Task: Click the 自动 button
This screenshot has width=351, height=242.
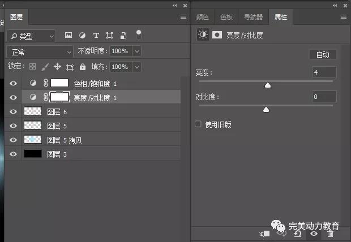Action: click(x=323, y=54)
